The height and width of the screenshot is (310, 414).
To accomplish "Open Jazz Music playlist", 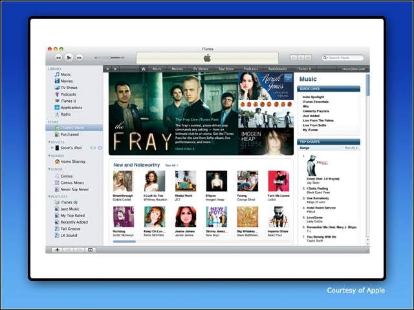I will point(67,209).
